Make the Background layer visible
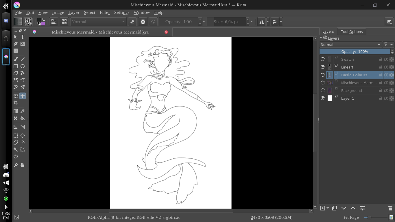The width and height of the screenshot is (395, 222). [322, 90]
